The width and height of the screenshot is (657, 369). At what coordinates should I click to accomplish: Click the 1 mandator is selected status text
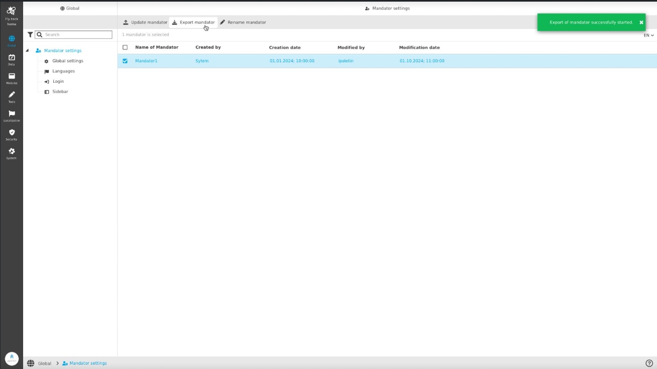point(145,34)
